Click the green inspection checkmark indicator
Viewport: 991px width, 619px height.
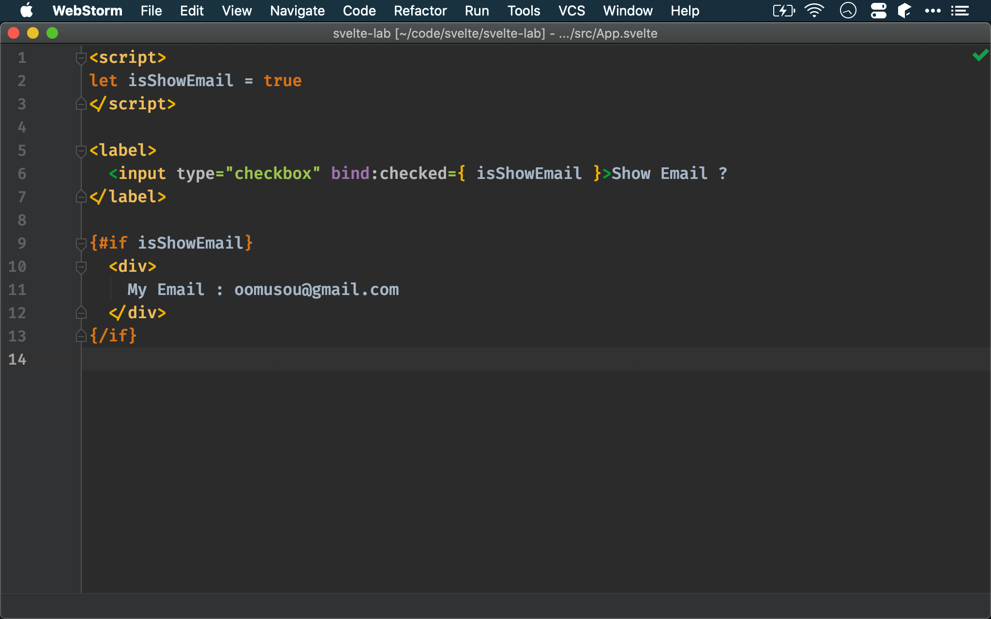(x=980, y=55)
